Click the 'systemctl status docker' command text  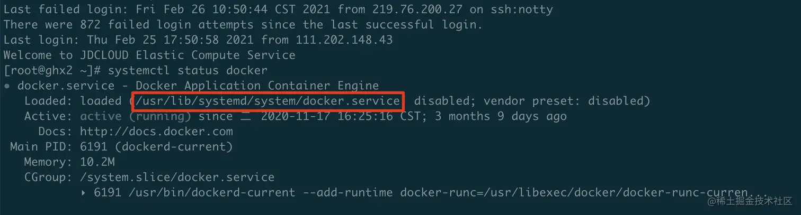(x=188, y=70)
